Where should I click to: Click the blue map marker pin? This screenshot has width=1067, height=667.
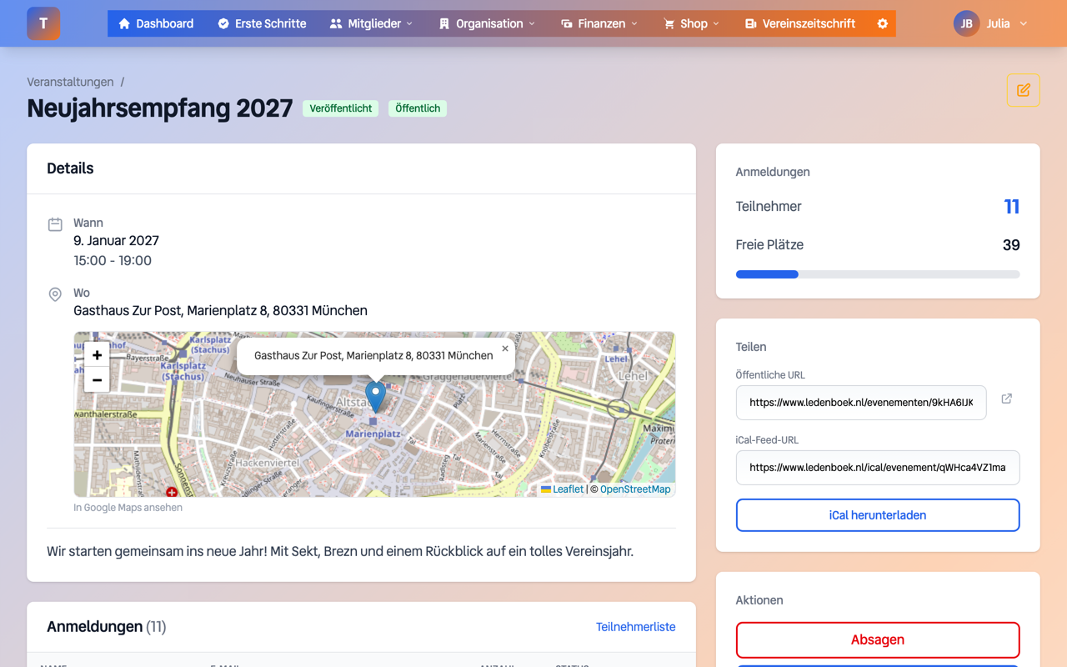pos(376,397)
